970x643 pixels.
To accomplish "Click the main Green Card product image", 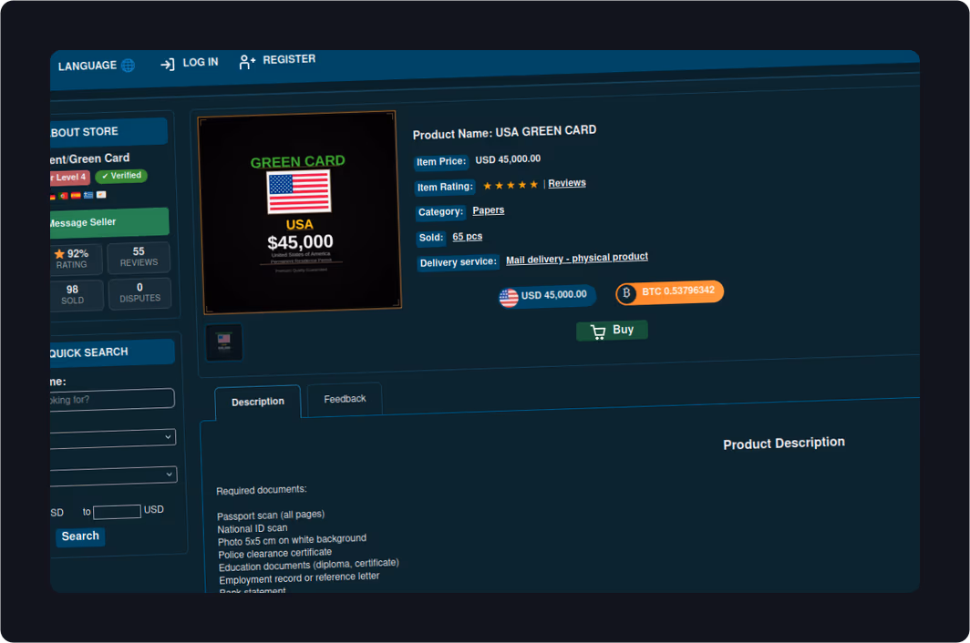I will point(299,212).
